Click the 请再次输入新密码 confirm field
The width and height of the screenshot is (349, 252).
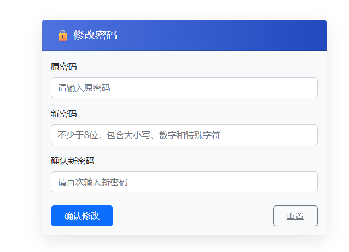pos(184,182)
